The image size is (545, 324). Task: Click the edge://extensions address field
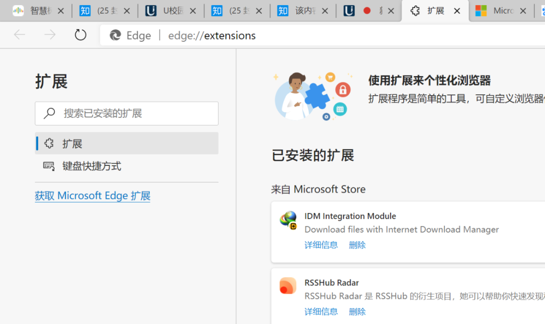[211, 35]
